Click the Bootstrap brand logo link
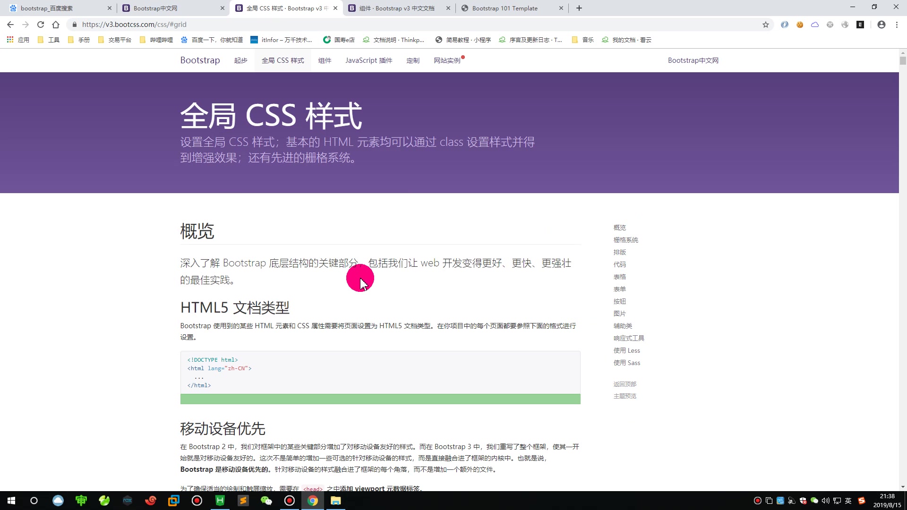Viewport: 907px width, 510px height. pyautogui.click(x=200, y=60)
